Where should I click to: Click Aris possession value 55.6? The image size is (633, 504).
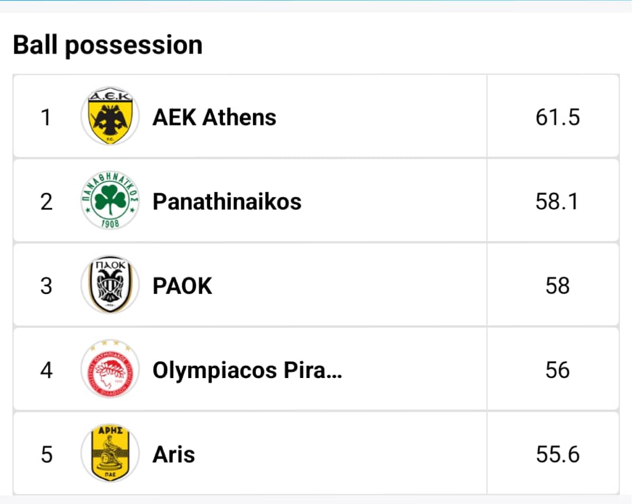pos(557,454)
